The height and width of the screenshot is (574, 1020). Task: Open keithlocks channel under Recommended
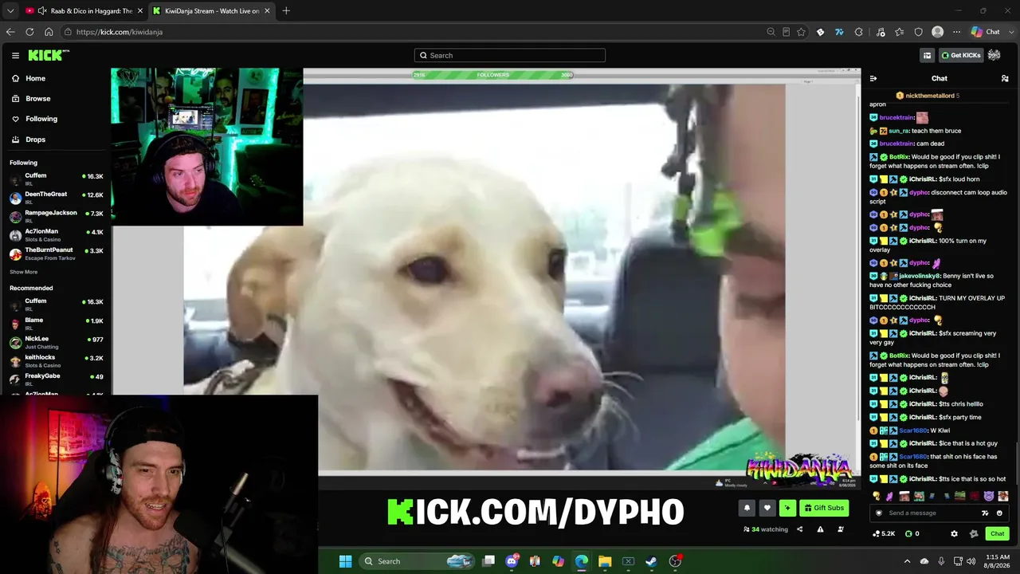tap(56, 360)
